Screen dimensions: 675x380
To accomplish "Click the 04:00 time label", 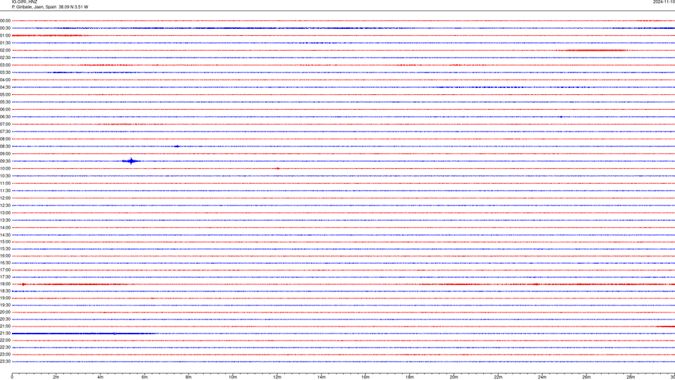I will tap(5, 80).
